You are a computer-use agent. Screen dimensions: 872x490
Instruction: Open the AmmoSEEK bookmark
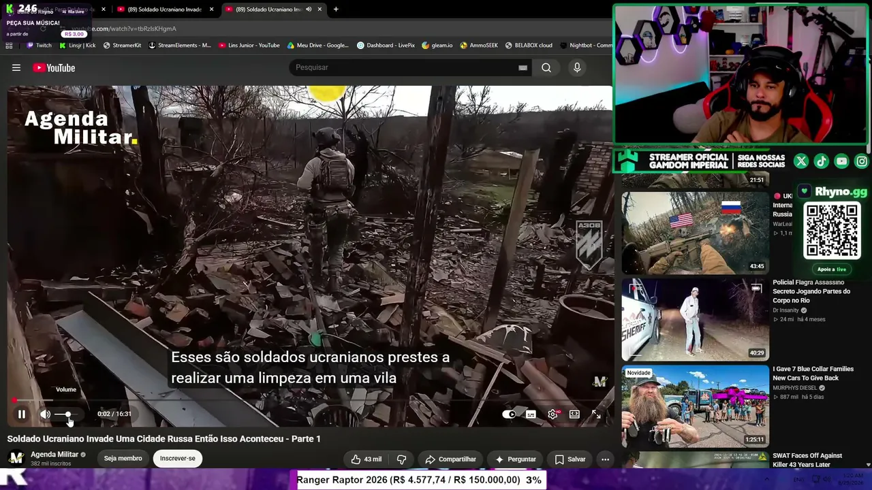pos(479,46)
